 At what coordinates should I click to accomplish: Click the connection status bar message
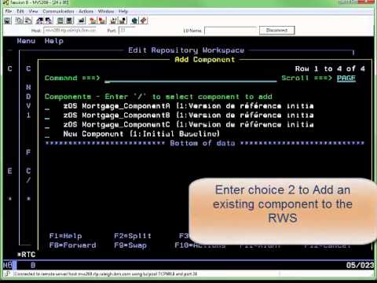(x=105, y=274)
